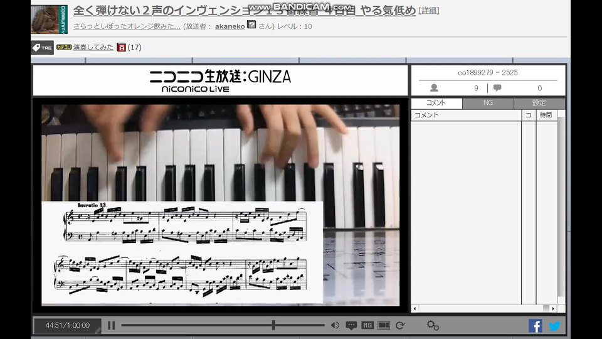602x339 pixels.
Task: Click comment list scroll right arrow
Action: pos(553,309)
